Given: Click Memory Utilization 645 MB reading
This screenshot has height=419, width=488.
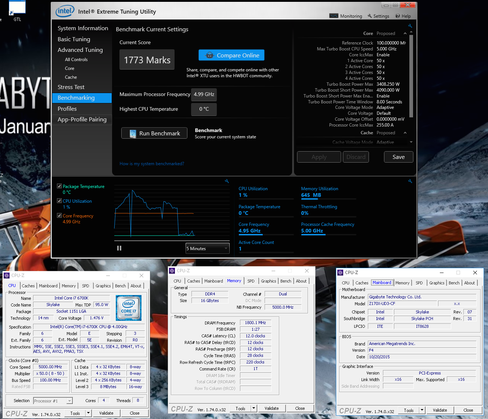Looking at the screenshot, I should click(311, 195).
